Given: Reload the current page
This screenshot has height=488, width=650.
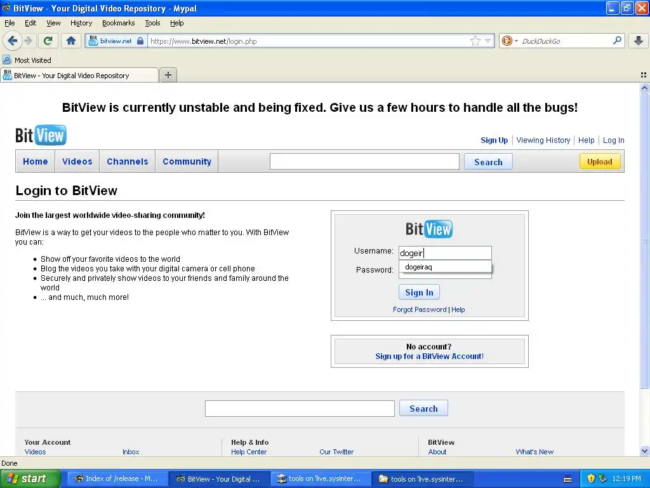Looking at the screenshot, I should [x=48, y=41].
